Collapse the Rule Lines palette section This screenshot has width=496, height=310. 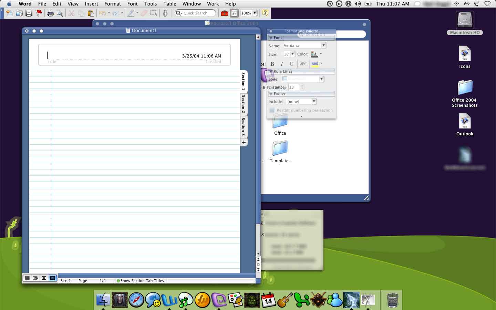point(271,71)
